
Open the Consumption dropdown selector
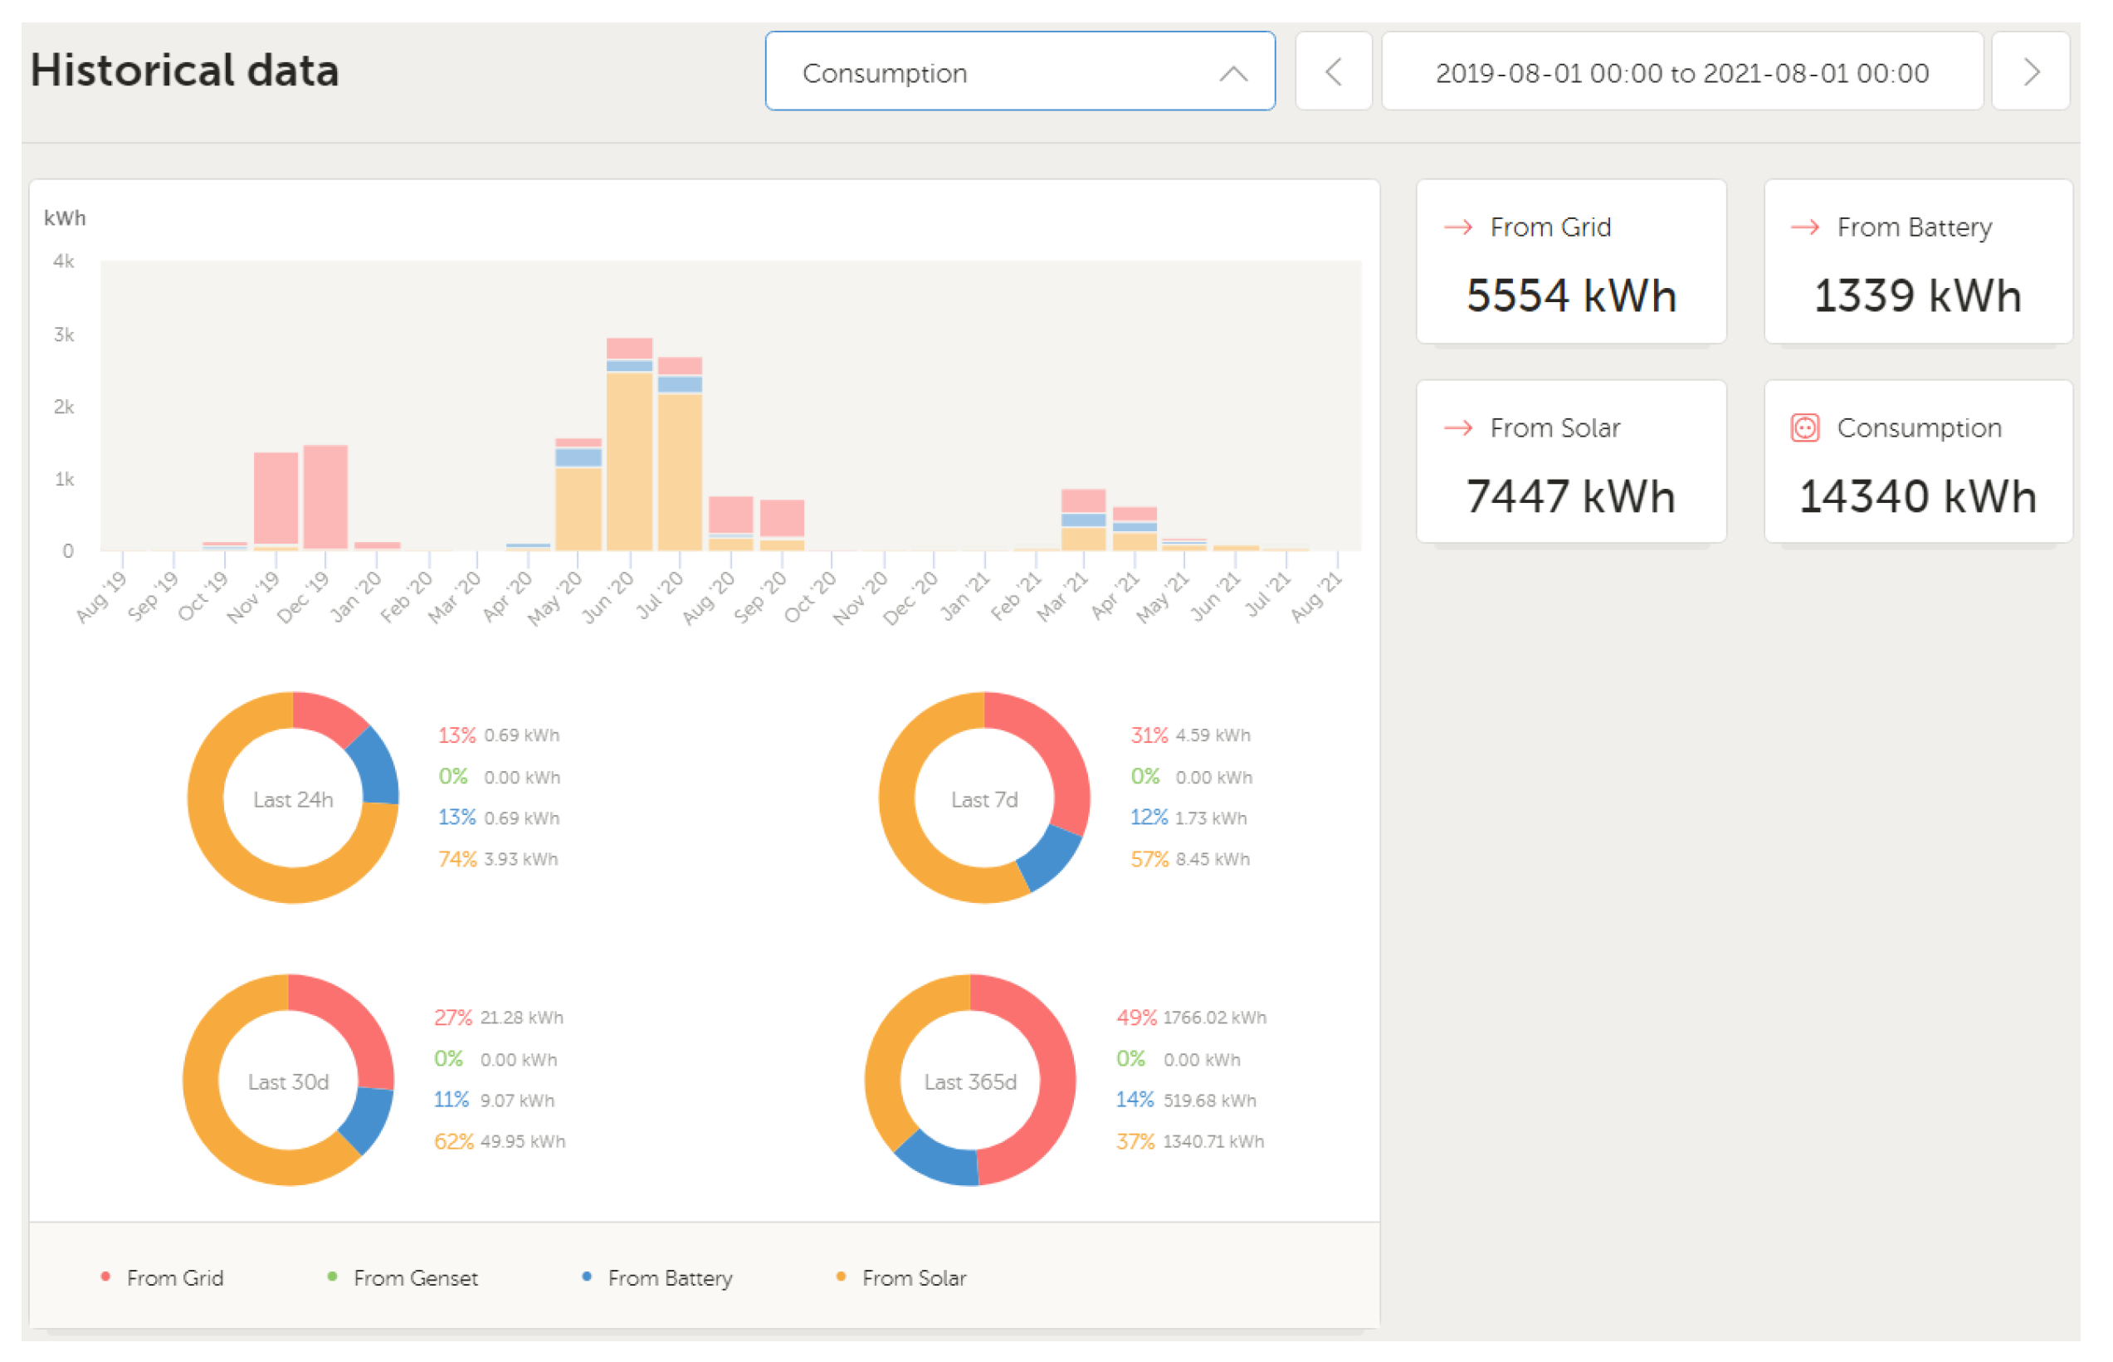(973, 71)
